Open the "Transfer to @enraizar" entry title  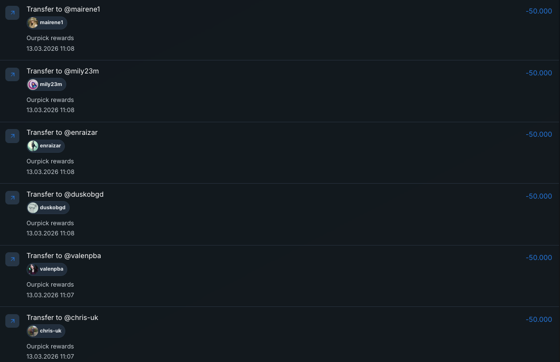coord(62,132)
